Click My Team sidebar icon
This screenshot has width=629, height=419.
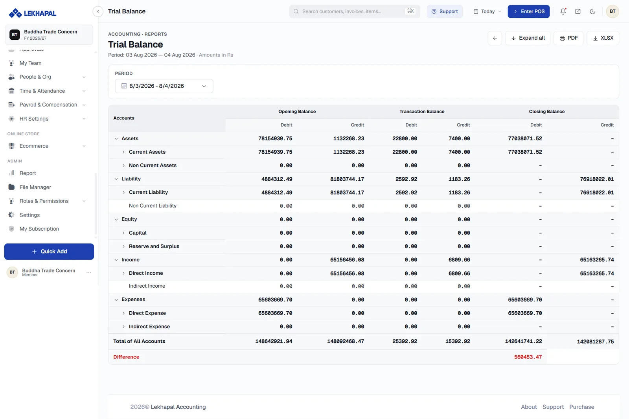coord(11,63)
